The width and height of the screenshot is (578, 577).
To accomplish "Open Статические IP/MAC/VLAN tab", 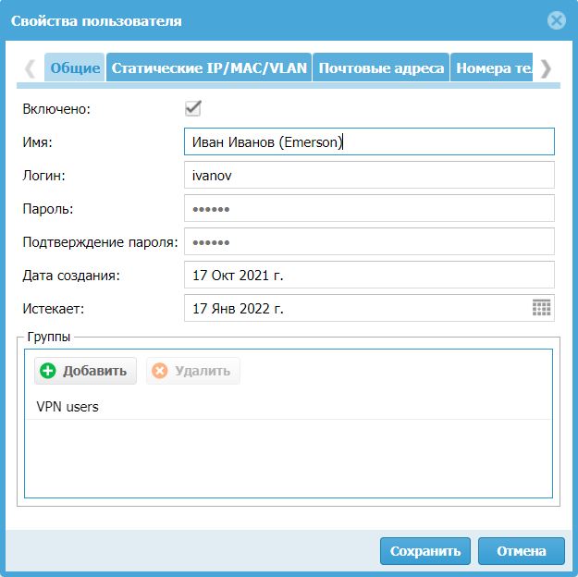I will coord(209,68).
